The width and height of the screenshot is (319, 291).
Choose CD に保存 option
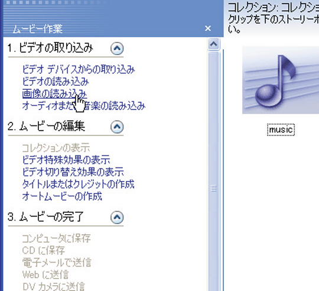point(43,250)
